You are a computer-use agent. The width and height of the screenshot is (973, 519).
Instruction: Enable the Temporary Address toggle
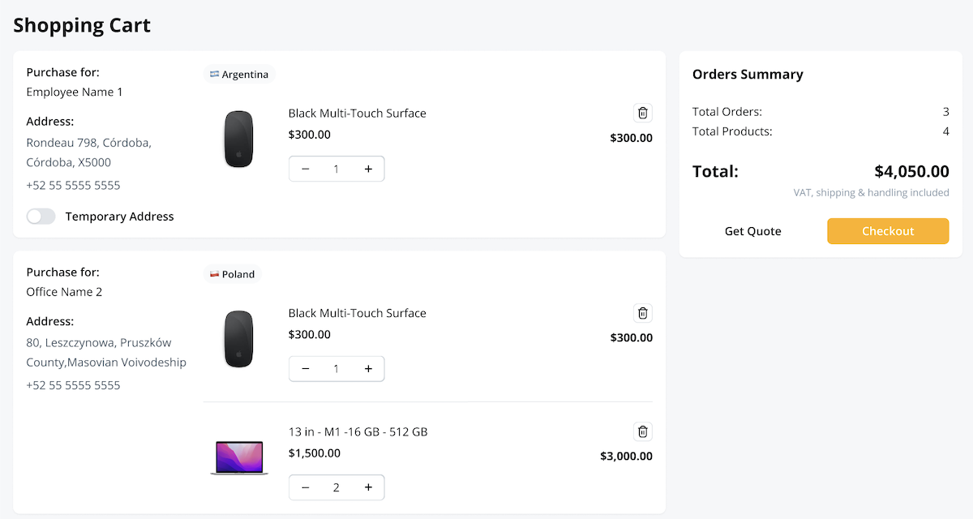pos(41,217)
